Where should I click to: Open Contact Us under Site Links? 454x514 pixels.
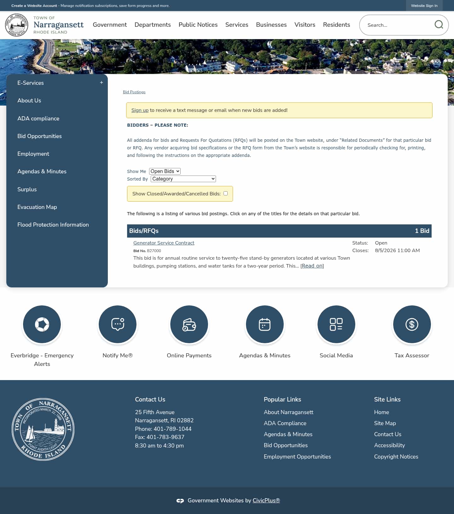point(388,434)
